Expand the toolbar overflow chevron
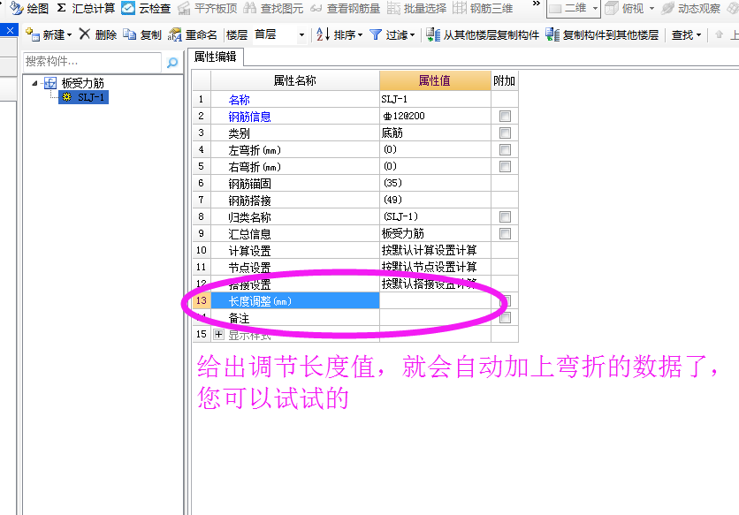 point(536,4)
